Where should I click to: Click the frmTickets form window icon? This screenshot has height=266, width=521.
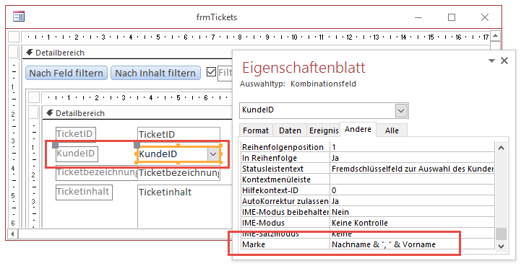pyautogui.click(x=19, y=17)
